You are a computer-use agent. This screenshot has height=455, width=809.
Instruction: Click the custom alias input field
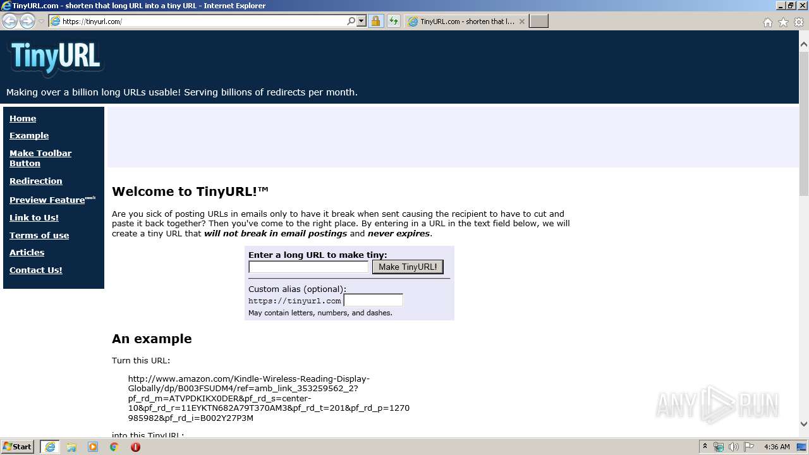[x=373, y=300]
